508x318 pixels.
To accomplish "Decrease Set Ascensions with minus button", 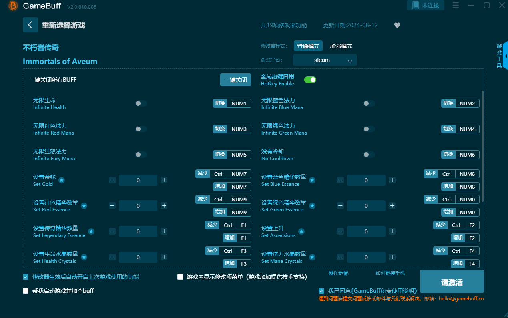I will pos(340,231).
